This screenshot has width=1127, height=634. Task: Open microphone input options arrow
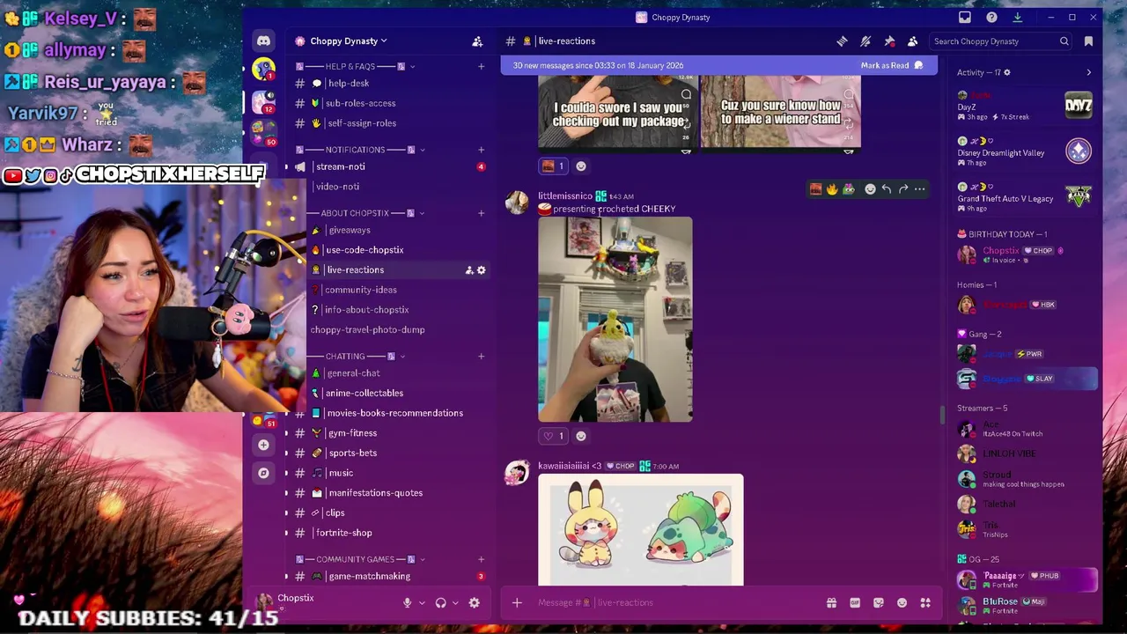(x=422, y=603)
